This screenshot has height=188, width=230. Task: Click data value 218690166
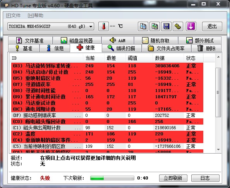165,128
